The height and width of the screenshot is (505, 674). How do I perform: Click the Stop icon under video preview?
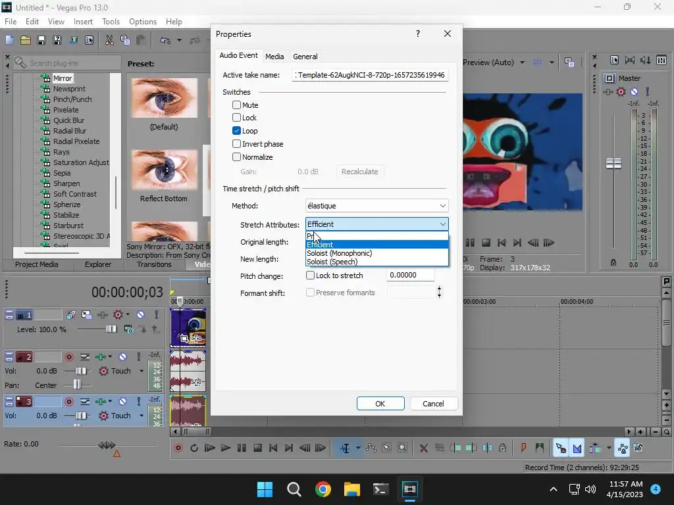click(486, 243)
